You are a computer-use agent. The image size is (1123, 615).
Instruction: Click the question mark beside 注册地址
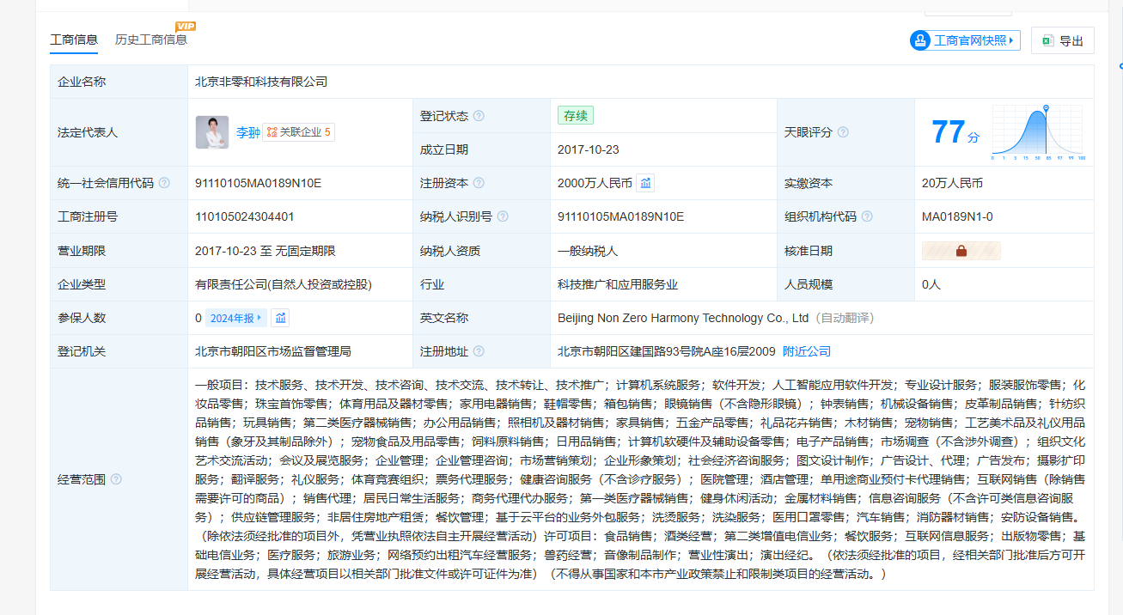pos(479,351)
